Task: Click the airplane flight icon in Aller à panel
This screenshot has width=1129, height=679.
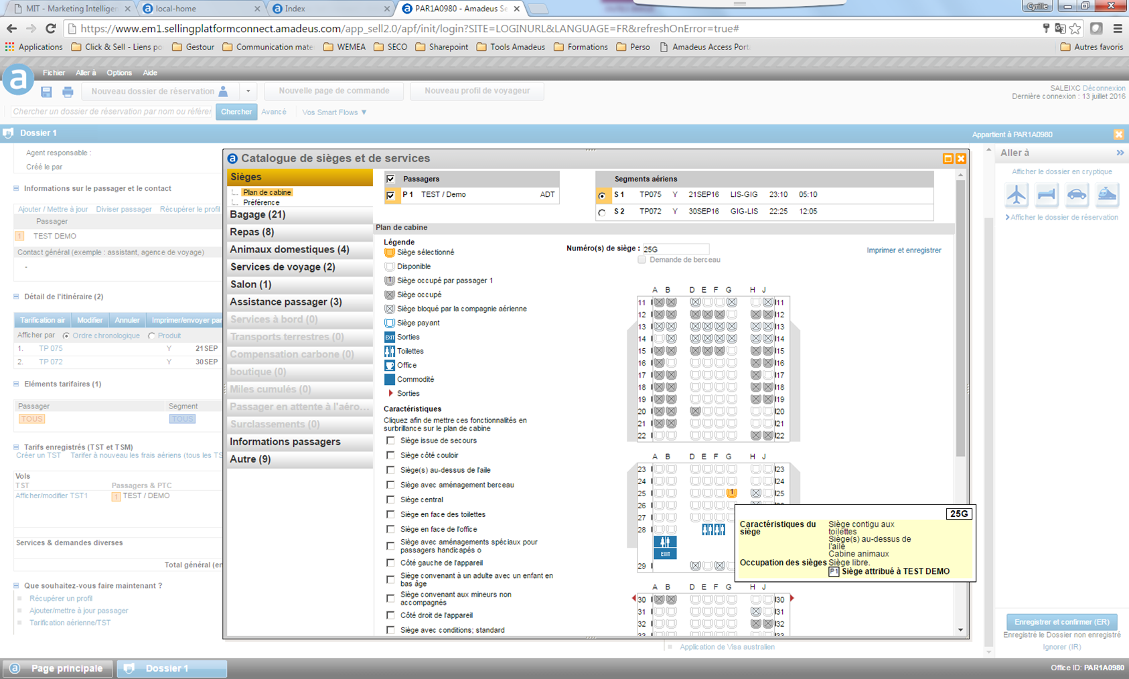Action: click(x=1017, y=194)
